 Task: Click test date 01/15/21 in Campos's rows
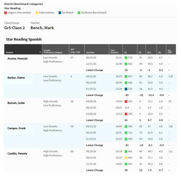pos(91,139)
